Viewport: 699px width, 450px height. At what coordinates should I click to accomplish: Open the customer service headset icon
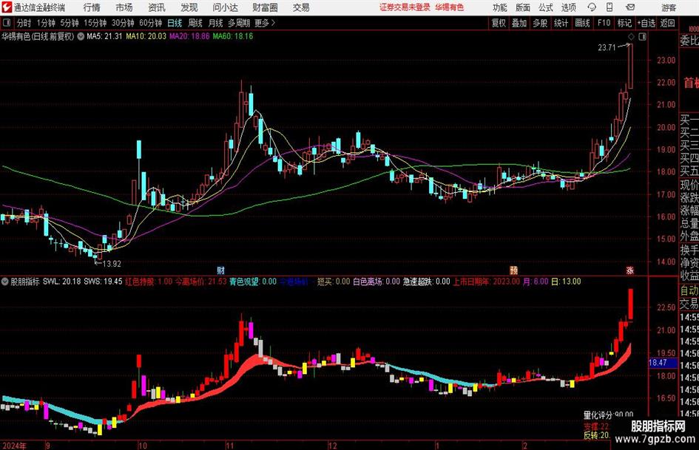(592, 7)
